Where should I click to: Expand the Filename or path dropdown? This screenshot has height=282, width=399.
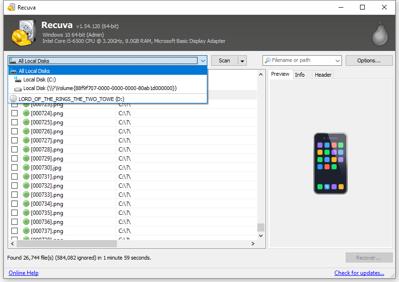[338, 60]
